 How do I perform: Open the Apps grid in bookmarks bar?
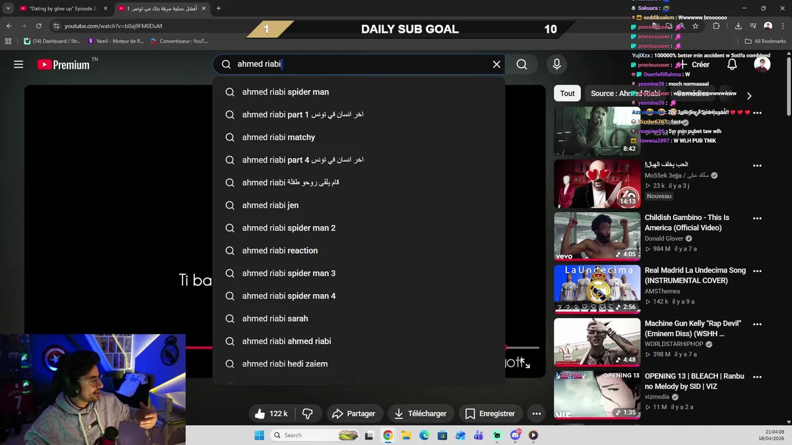pos(8,41)
